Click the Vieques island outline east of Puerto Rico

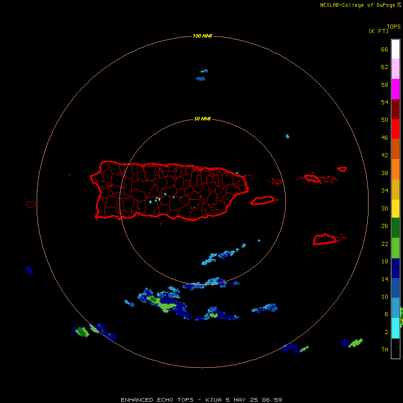[264, 201]
